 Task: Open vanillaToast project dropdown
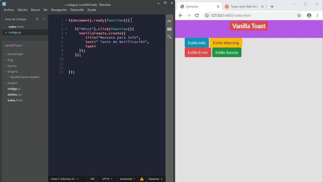(15, 45)
